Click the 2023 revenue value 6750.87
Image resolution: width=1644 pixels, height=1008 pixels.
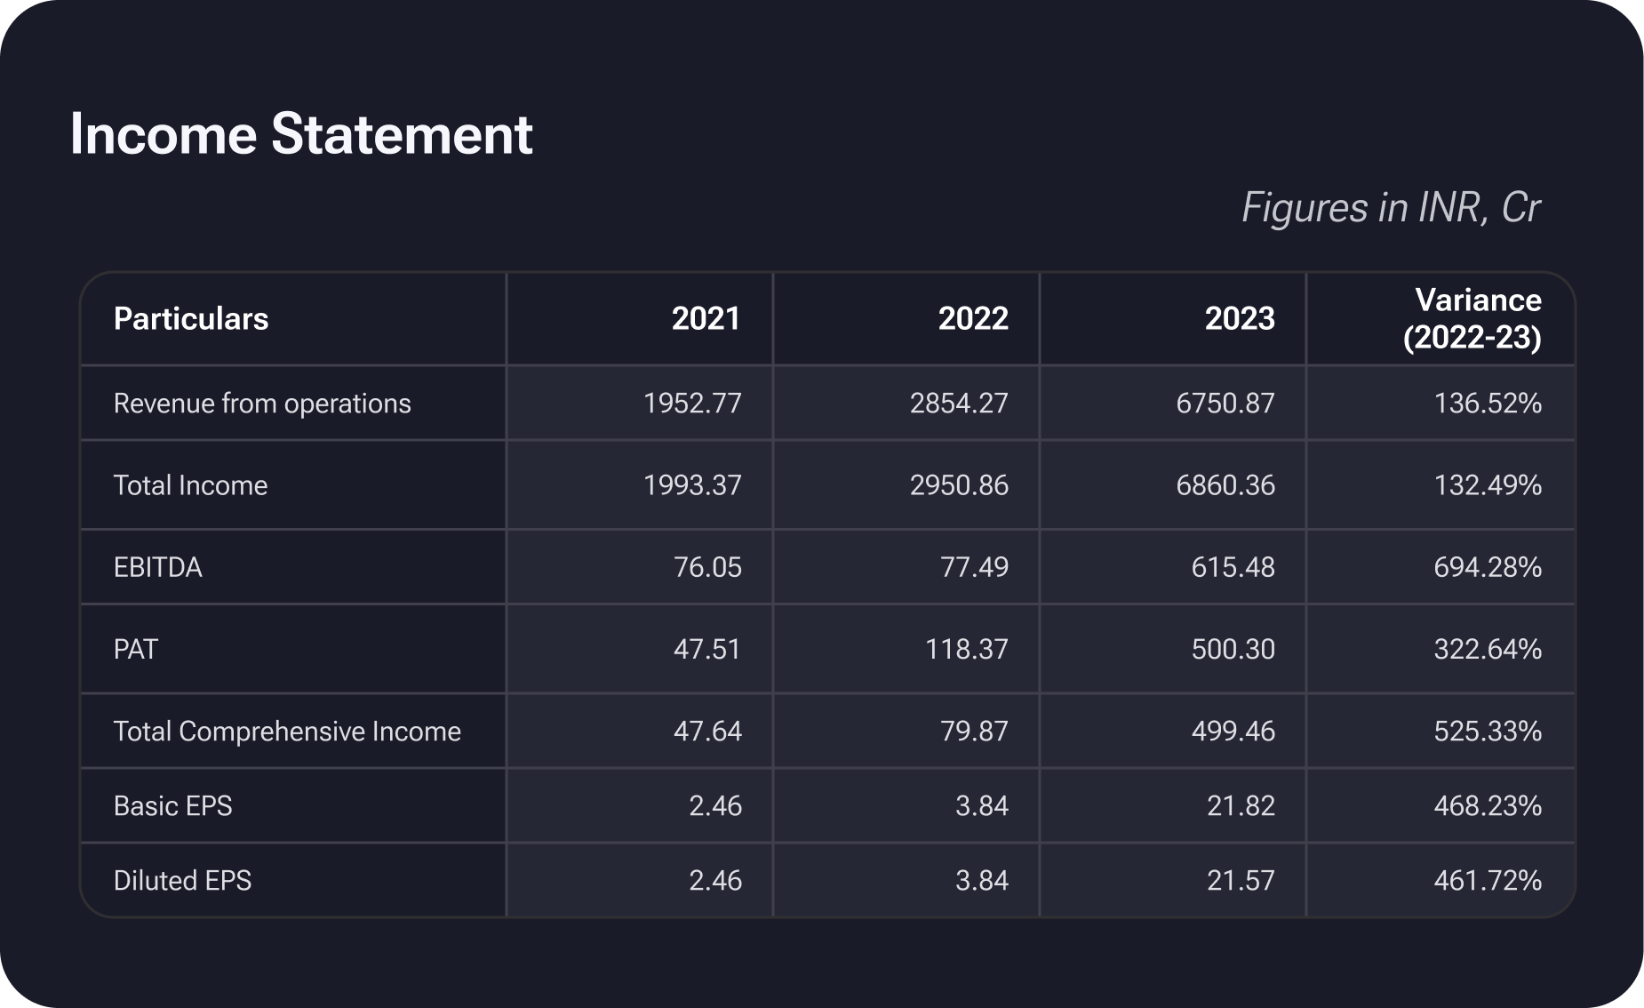pos(1225,404)
